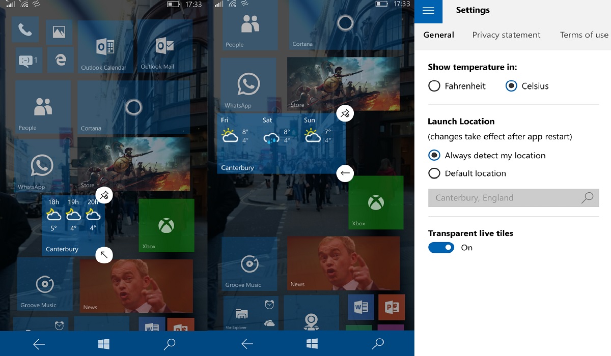Viewport: 611px width, 356px height.
Task: Switch to the Privacy statement tab
Action: [506, 35]
